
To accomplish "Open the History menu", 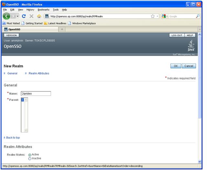I will click(x=30, y=10).
